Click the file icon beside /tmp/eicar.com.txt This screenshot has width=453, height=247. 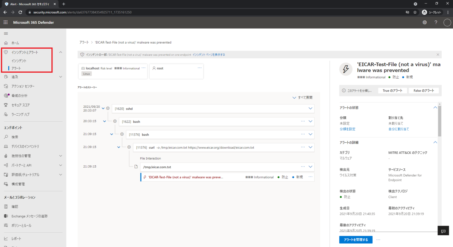(136, 166)
